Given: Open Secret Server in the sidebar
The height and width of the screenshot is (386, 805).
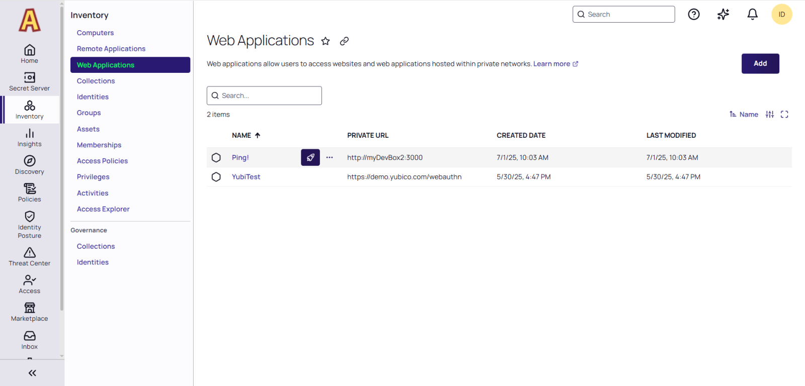Looking at the screenshot, I should [30, 81].
